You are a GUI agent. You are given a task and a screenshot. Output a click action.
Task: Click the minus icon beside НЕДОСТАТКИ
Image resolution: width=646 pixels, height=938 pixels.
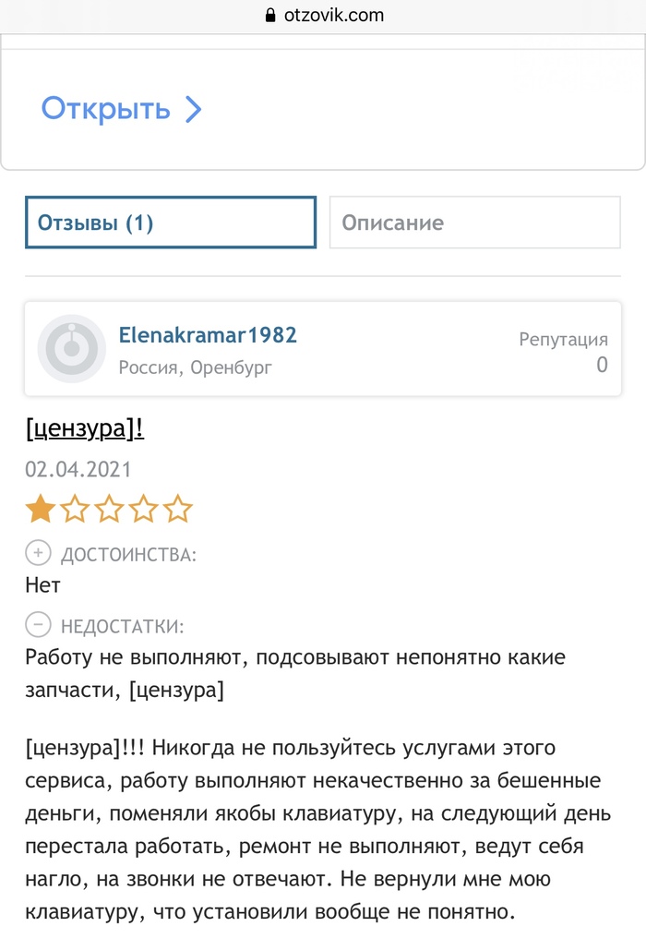tap(38, 626)
